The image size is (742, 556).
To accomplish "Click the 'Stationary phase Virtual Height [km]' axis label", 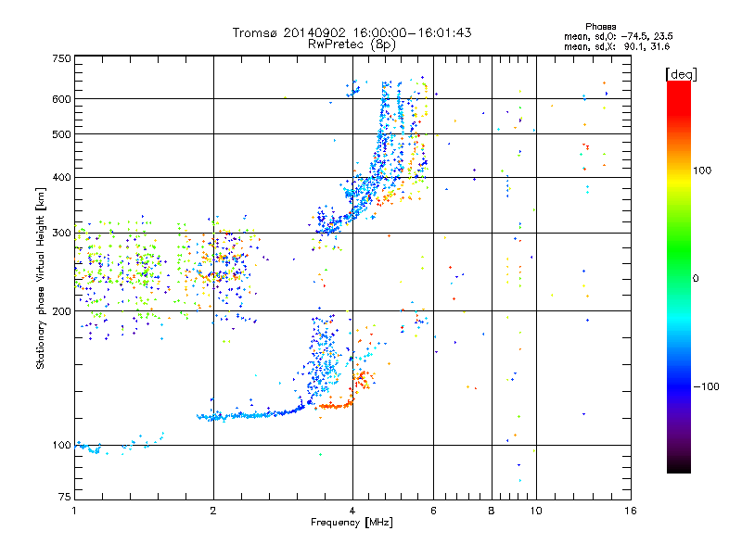I will 40,278.
